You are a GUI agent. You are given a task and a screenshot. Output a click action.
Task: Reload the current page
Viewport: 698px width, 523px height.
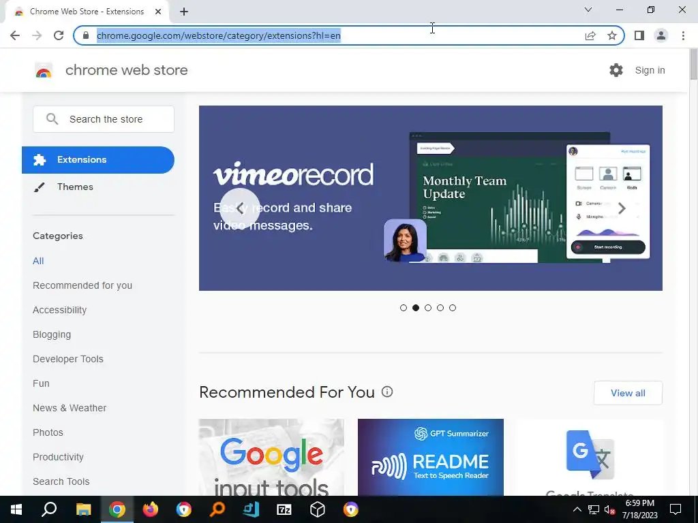pos(59,35)
